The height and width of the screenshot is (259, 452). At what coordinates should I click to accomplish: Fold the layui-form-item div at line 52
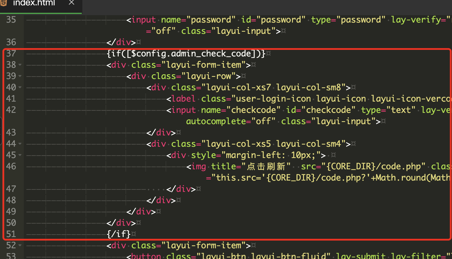point(20,245)
